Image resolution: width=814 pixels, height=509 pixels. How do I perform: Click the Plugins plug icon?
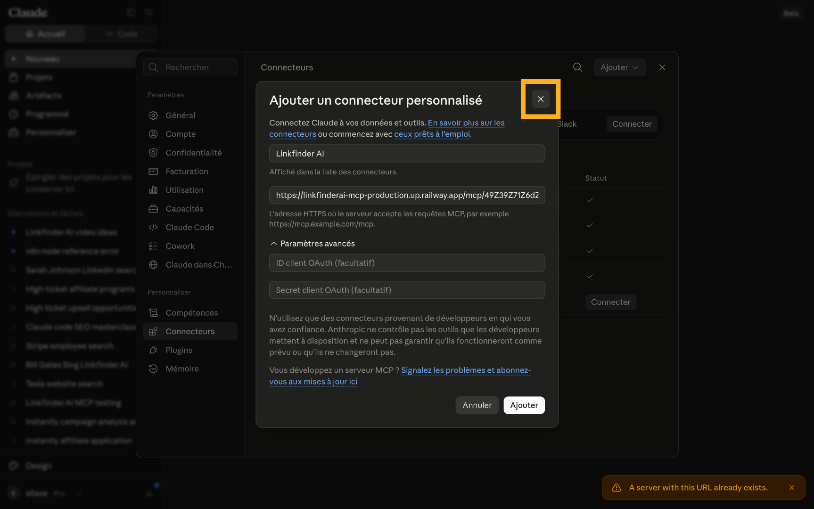153,350
